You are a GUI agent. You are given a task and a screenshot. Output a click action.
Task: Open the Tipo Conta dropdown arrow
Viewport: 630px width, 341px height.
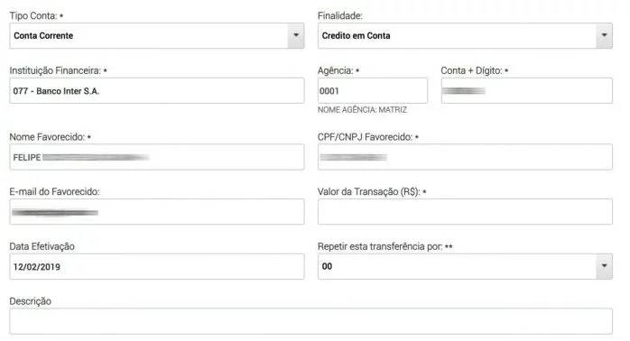coord(296,36)
